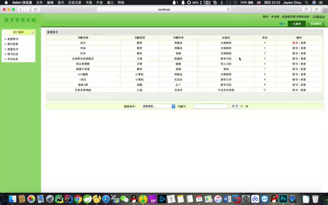Click 查看 for the 外语 row
Viewport: 328px width, 205px height.
303,48
